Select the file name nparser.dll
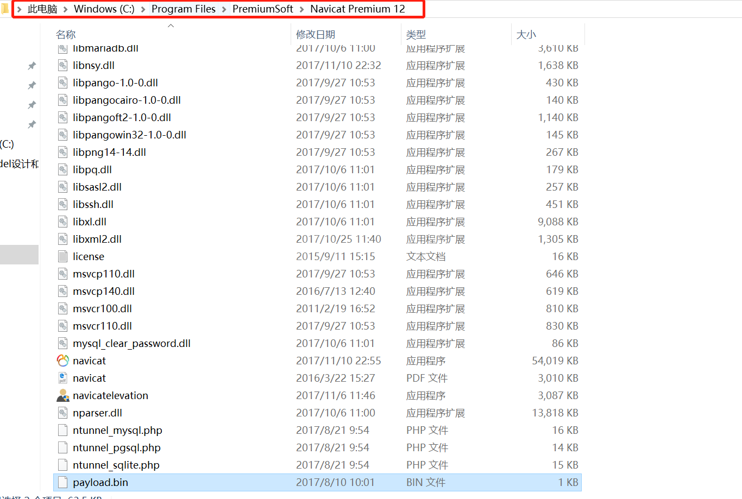742x499 pixels. pyautogui.click(x=97, y=413)
